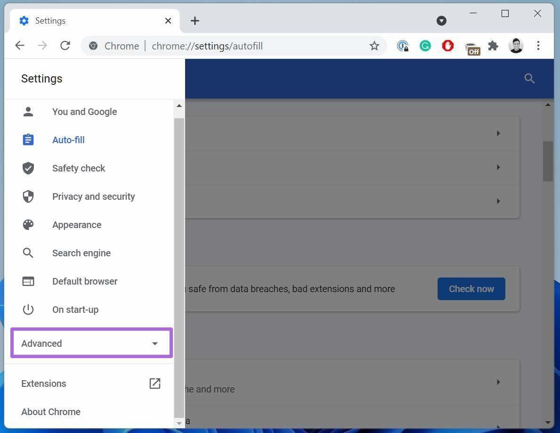Click the palette icon for Appearance
This screenshot has height=433, width=560.
click(x=28, y=224)
